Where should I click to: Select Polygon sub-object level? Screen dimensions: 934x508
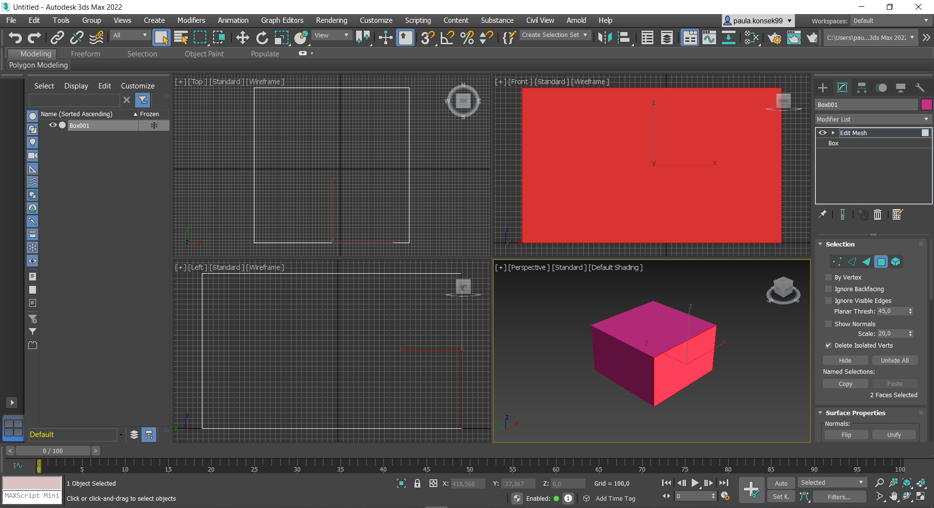pyautogui.click(x=881, y=262)
